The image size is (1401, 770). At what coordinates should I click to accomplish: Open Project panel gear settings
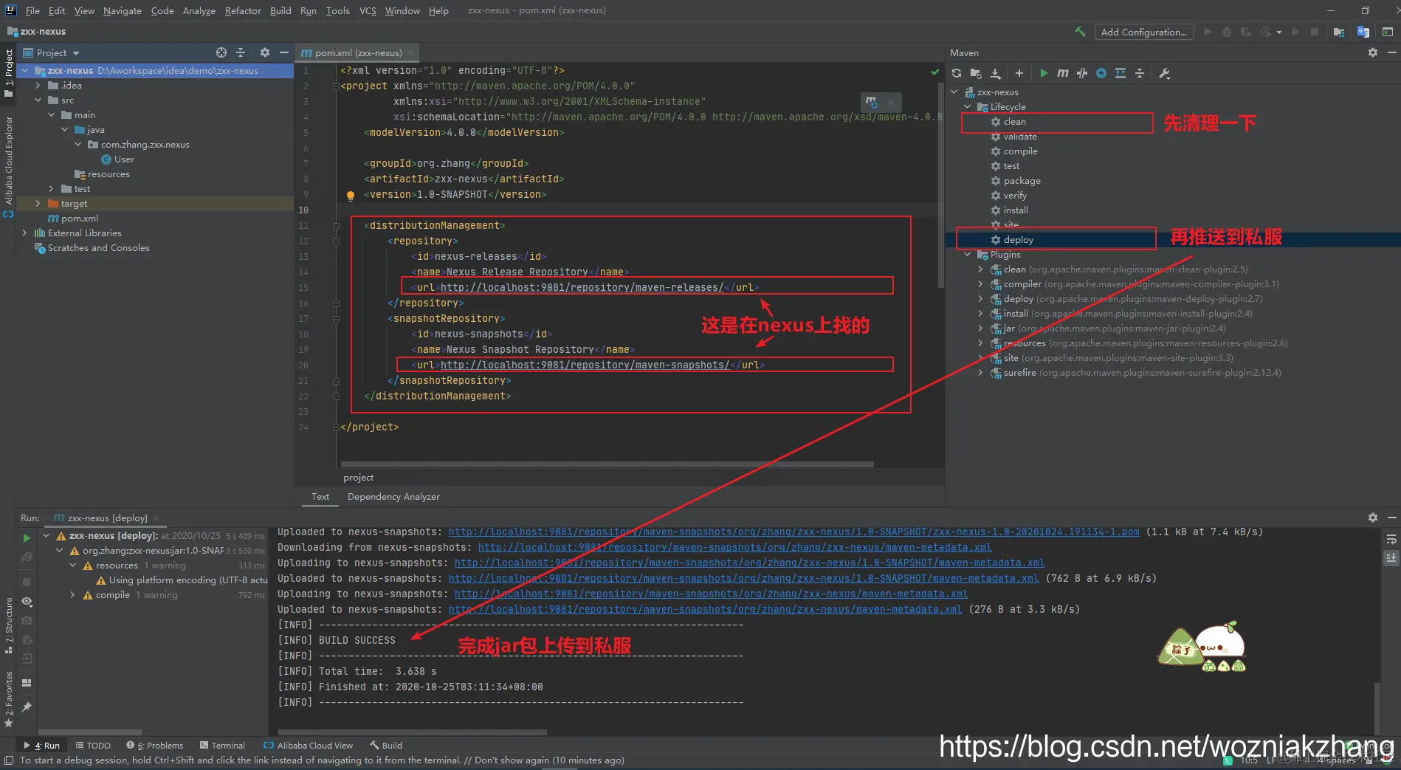point(265,52)
